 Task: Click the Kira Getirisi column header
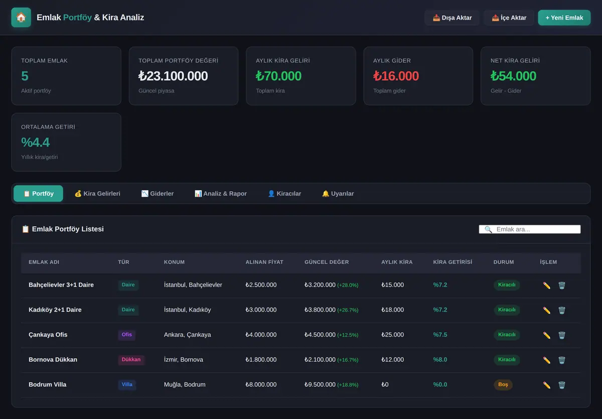[453, 262]
